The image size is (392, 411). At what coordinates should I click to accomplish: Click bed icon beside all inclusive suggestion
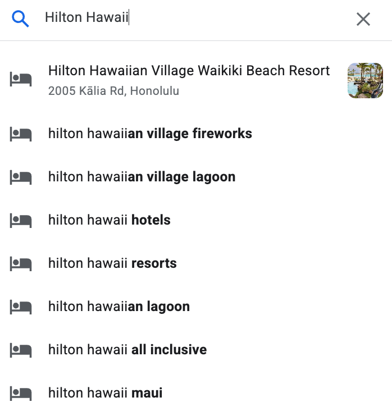[21, 350]
